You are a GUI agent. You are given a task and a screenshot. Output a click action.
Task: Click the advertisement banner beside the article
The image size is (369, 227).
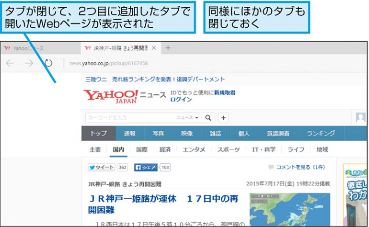355,195
